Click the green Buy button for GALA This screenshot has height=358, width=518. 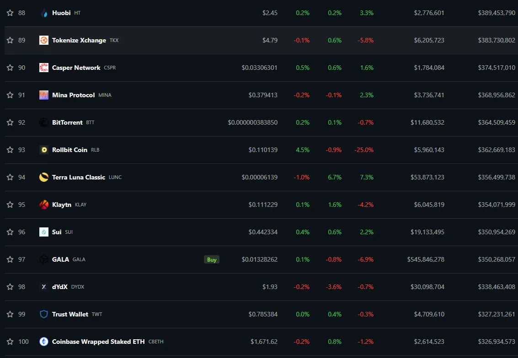[x=211, y=260]
